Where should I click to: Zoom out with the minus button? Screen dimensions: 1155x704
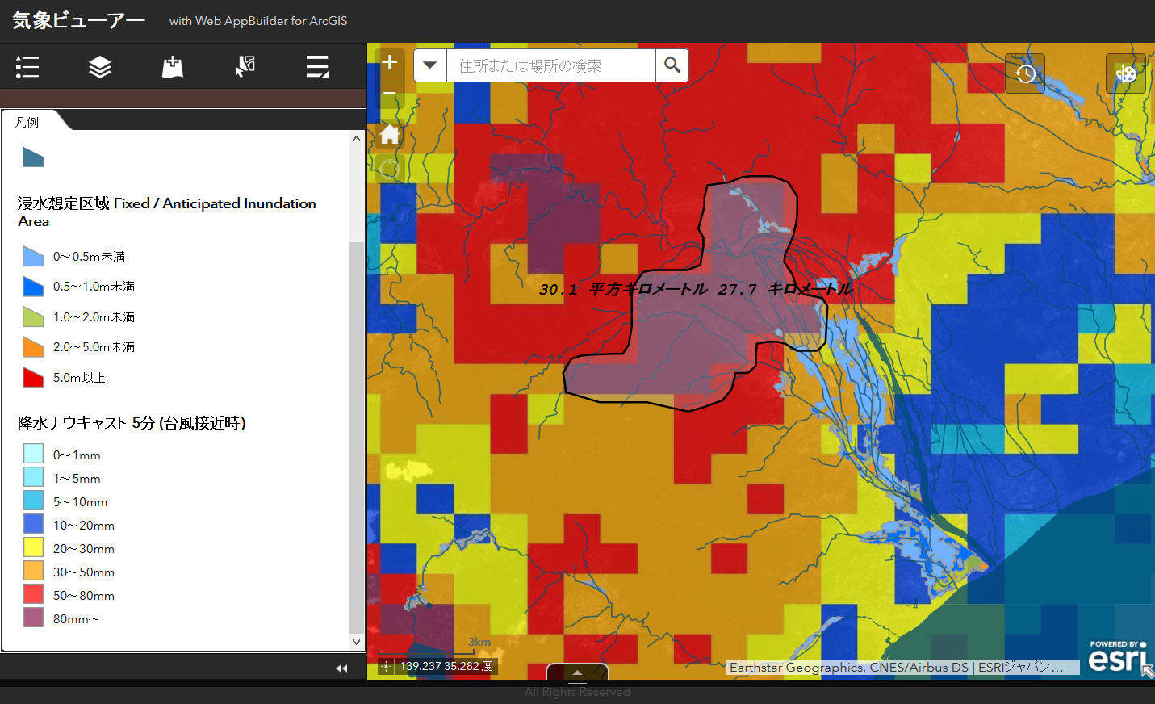390,94
